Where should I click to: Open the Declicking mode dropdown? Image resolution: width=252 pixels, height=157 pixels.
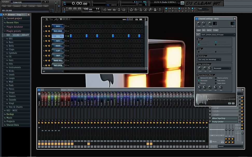209,60
